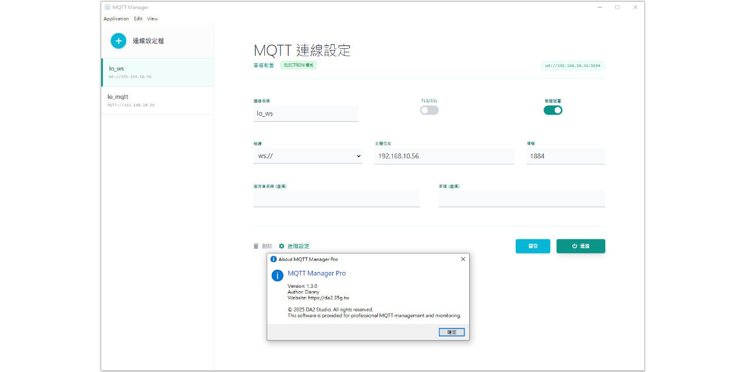Open the Application menu
The height and width of the screenshot is (372, 745).
(x=116, y=19)
